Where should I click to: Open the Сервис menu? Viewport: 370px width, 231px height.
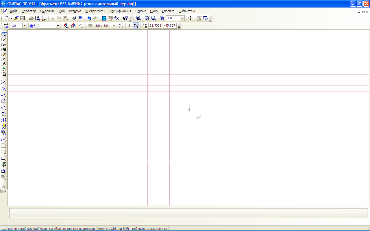[x=140, y=11]
